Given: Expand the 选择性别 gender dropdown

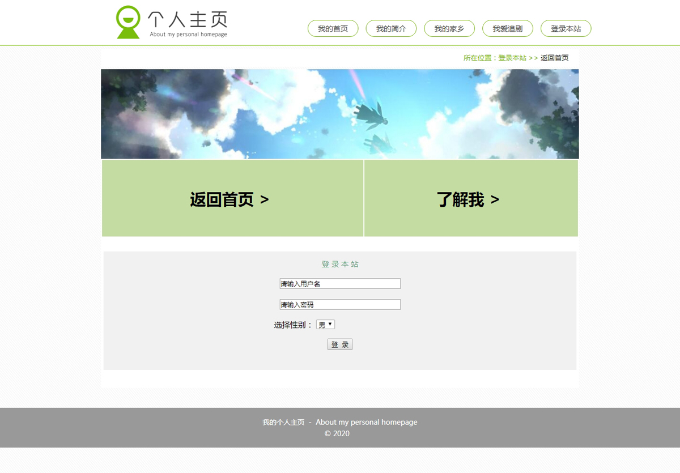Looking at the screenshot, I should [325, 325].
